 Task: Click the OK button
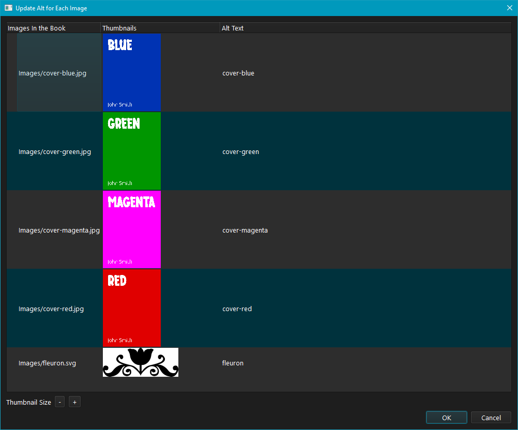click(x=446, y=418)
